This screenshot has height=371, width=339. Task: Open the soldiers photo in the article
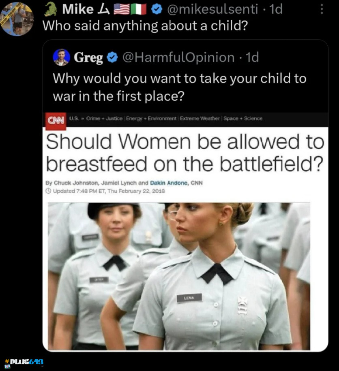179,276
